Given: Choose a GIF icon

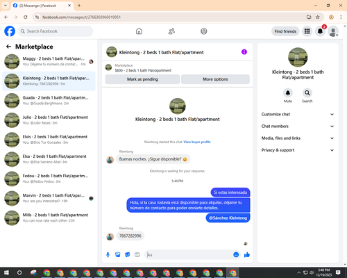Looking at the screenshot, I should coord(137,255).
